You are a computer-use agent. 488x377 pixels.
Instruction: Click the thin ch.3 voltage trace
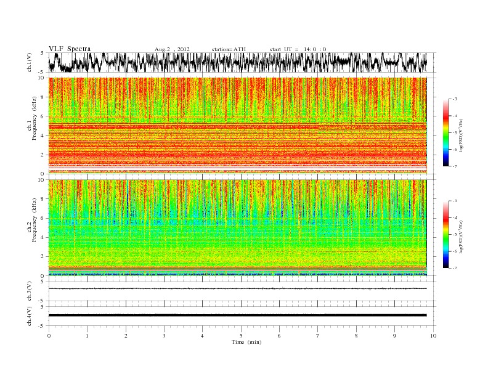tap(237, 289)
